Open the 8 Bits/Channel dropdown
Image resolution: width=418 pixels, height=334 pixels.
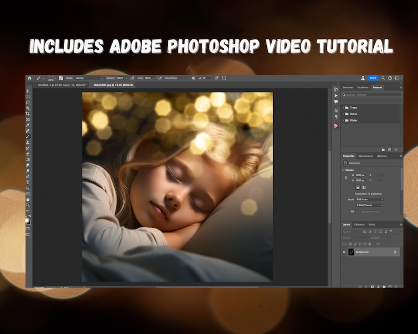370,205
